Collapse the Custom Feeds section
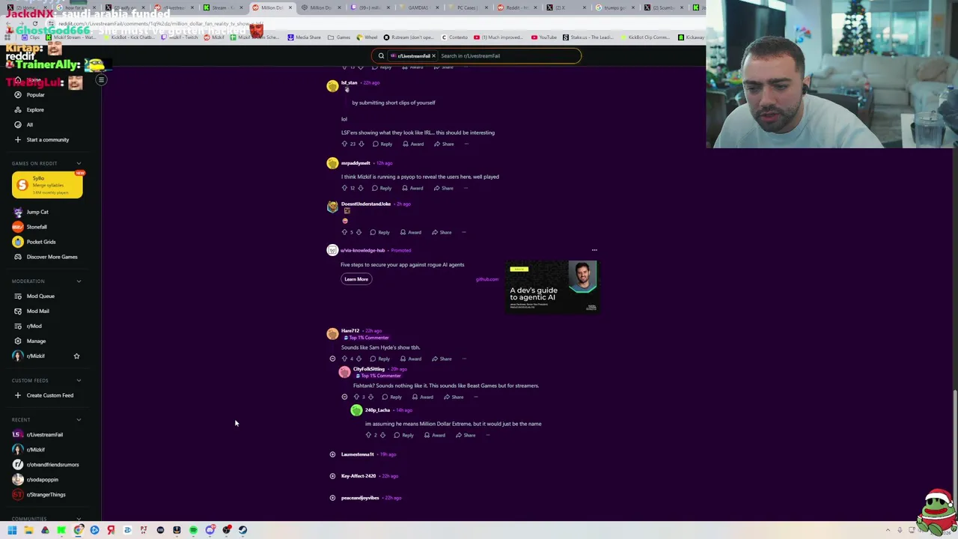The image size is (958, 539). pyautogui.click(x=79, y=380)
